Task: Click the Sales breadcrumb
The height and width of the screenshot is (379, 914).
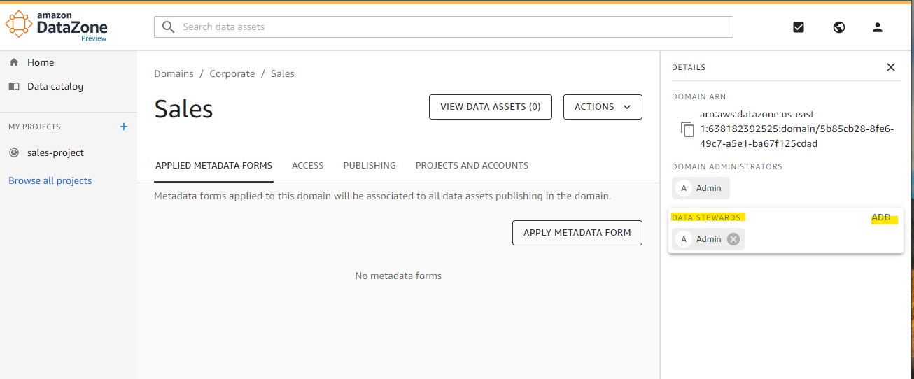Action: coord(283,73)
